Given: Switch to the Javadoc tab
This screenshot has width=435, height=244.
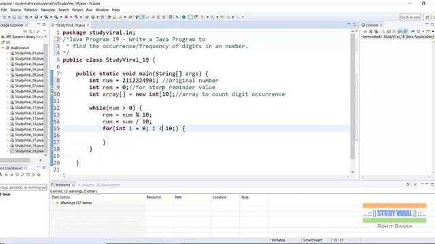Looking at the screenshot, I should tap(86, 185).
